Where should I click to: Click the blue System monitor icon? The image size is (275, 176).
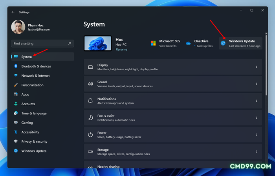(x=16, y=57)
